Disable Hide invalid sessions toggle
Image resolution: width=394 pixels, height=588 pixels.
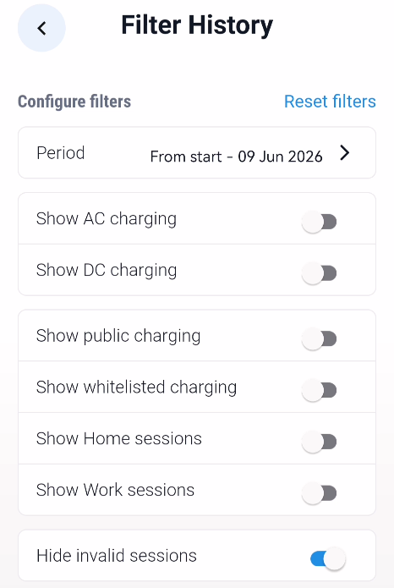click(328, 558)
